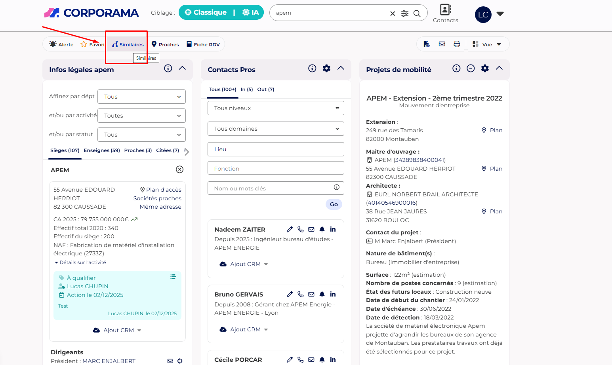Open the Tous niveaux dropdown
This screenshot has height=365, width=612.
coord(276,108)
